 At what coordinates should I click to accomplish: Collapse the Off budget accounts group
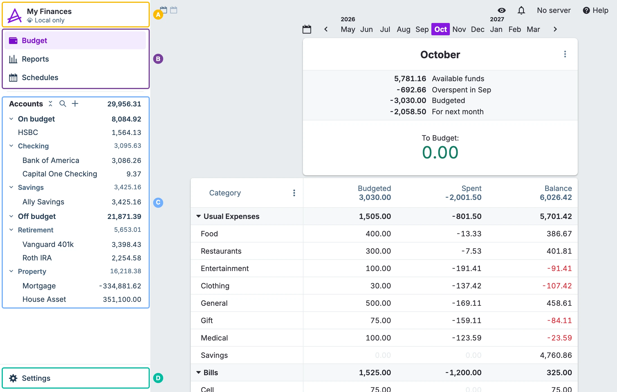tap(11, 216)
